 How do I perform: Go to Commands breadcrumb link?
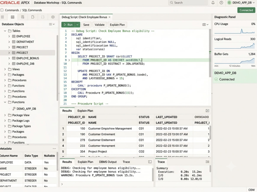pyautogui.click(x=12, y=10)
